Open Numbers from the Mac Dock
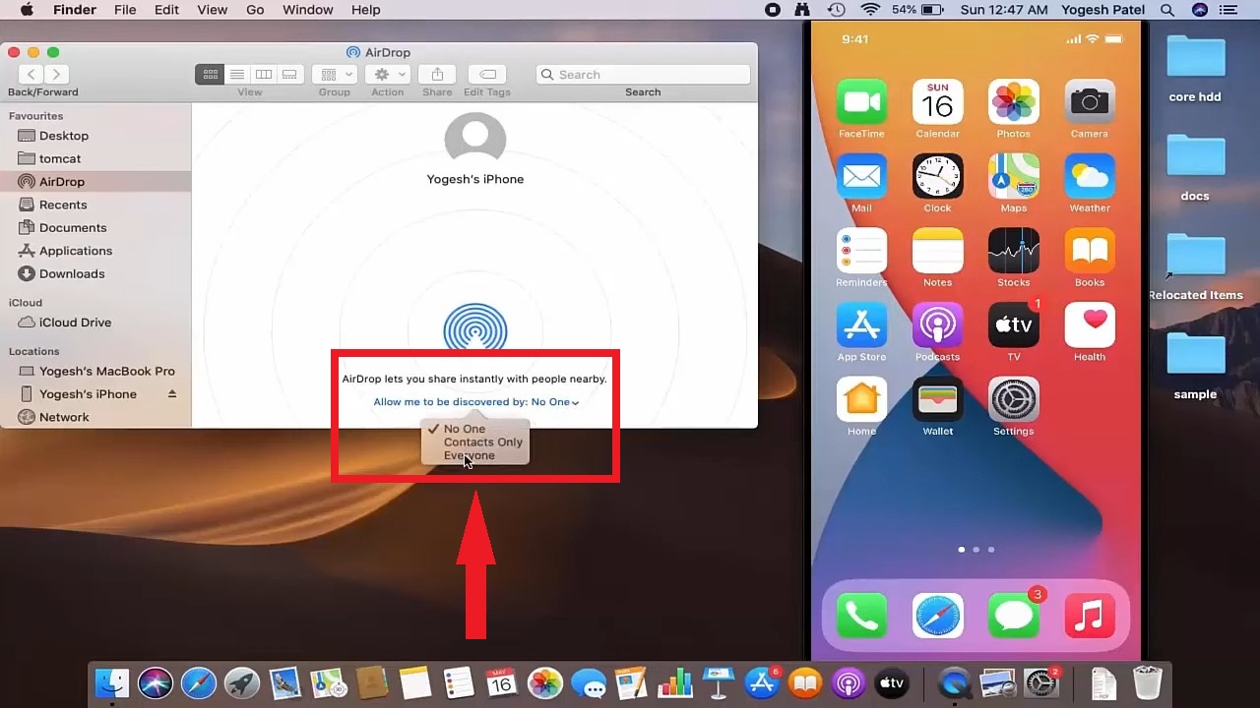Viewport: 1260px width, 708px height. 675,682
